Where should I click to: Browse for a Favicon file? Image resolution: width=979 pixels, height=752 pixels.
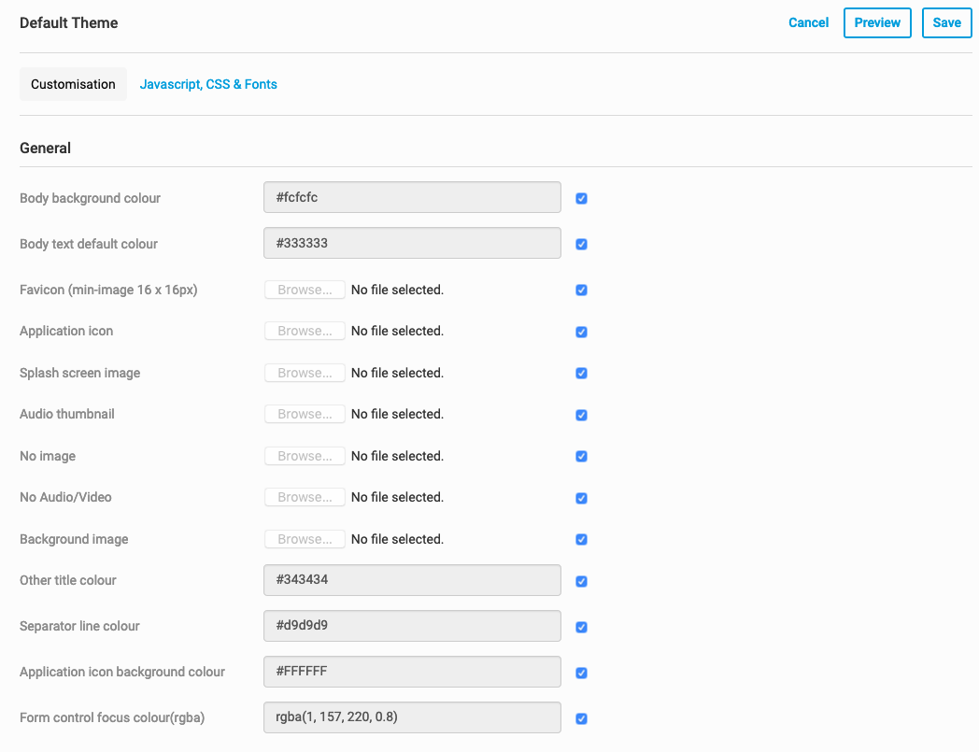pyautogui.click(x=305, y=290)
